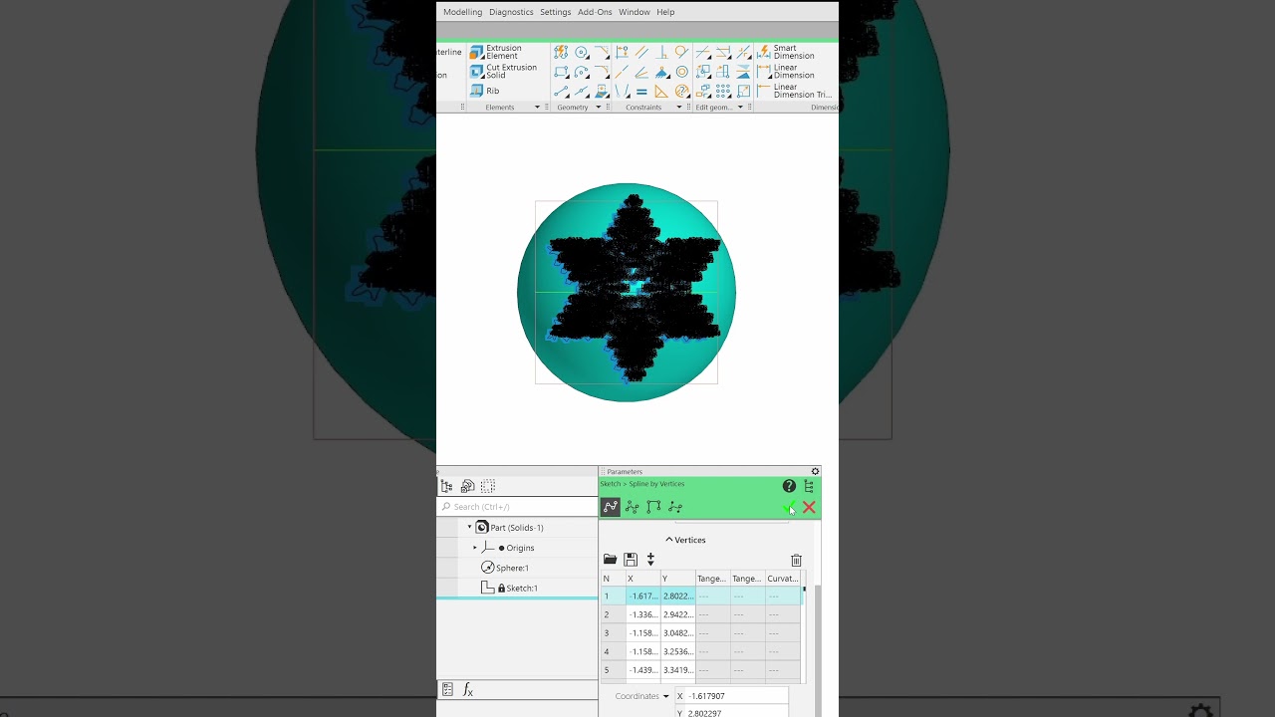Image resolution: width=1275 pixels, height=717 pixels.
Task: Select vertex row 5 X cell -1.439...
Action: (642, 670)
